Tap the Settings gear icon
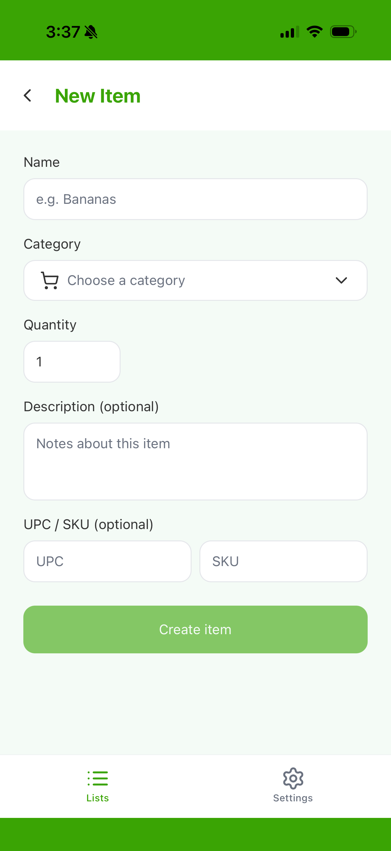 pyautogui.click(x=293, y=778)
